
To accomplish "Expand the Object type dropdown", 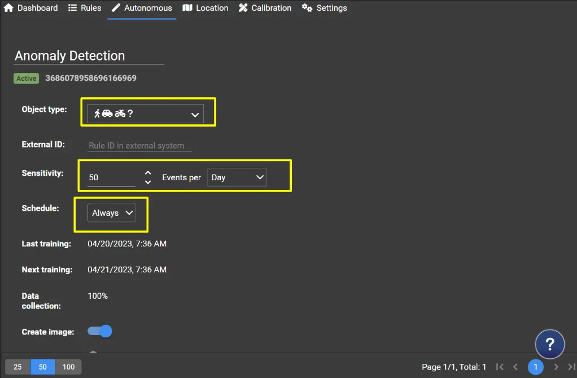I will [x=145, y=114].
